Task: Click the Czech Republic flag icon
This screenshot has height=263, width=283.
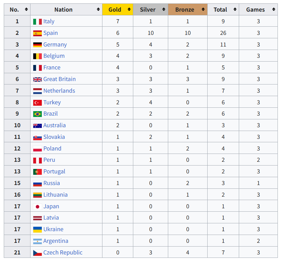Action: click(37, 253)
